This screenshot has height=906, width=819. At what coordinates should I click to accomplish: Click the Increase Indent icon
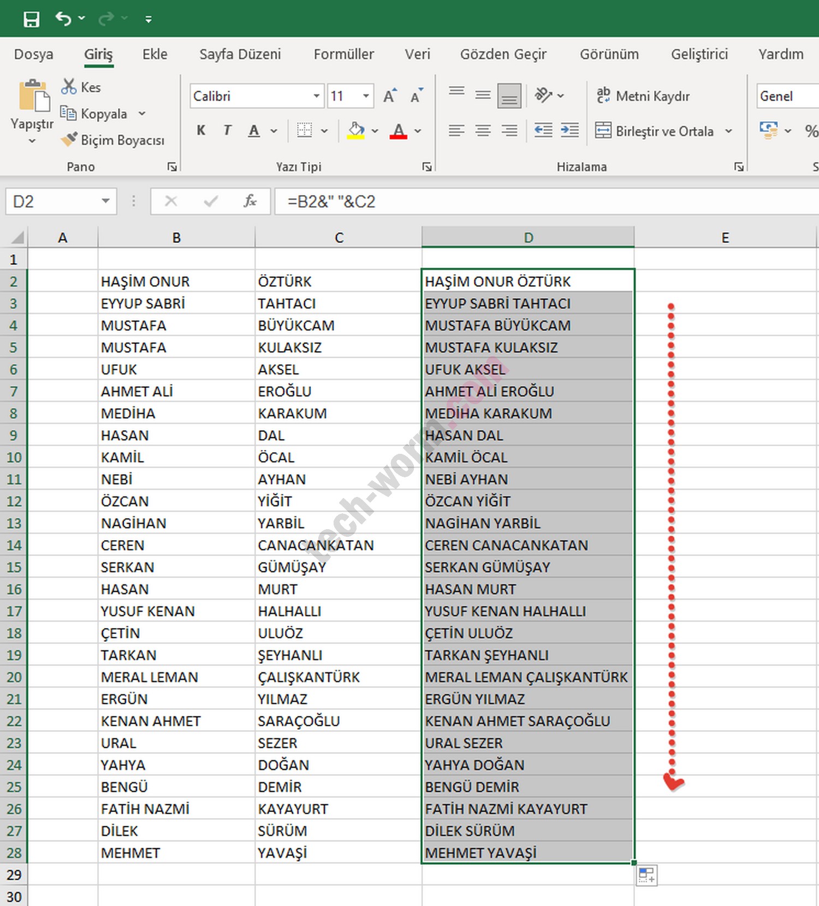tap(569, 131)
